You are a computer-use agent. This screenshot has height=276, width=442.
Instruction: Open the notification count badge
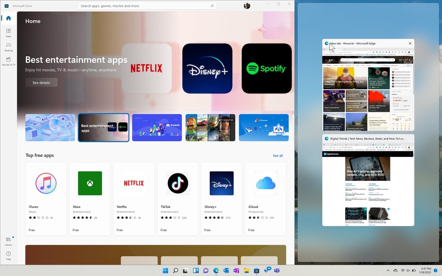[436, 271]
